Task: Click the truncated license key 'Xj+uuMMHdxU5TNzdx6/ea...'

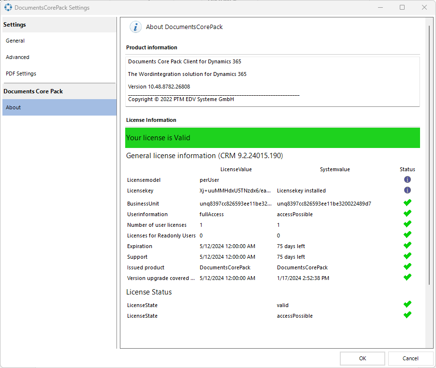Action: (x=235, y=191)
